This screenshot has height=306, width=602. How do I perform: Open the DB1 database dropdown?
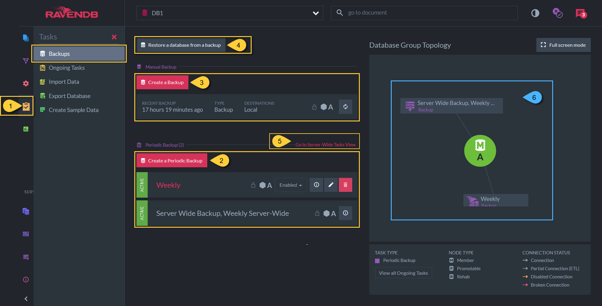coord(230,13)
